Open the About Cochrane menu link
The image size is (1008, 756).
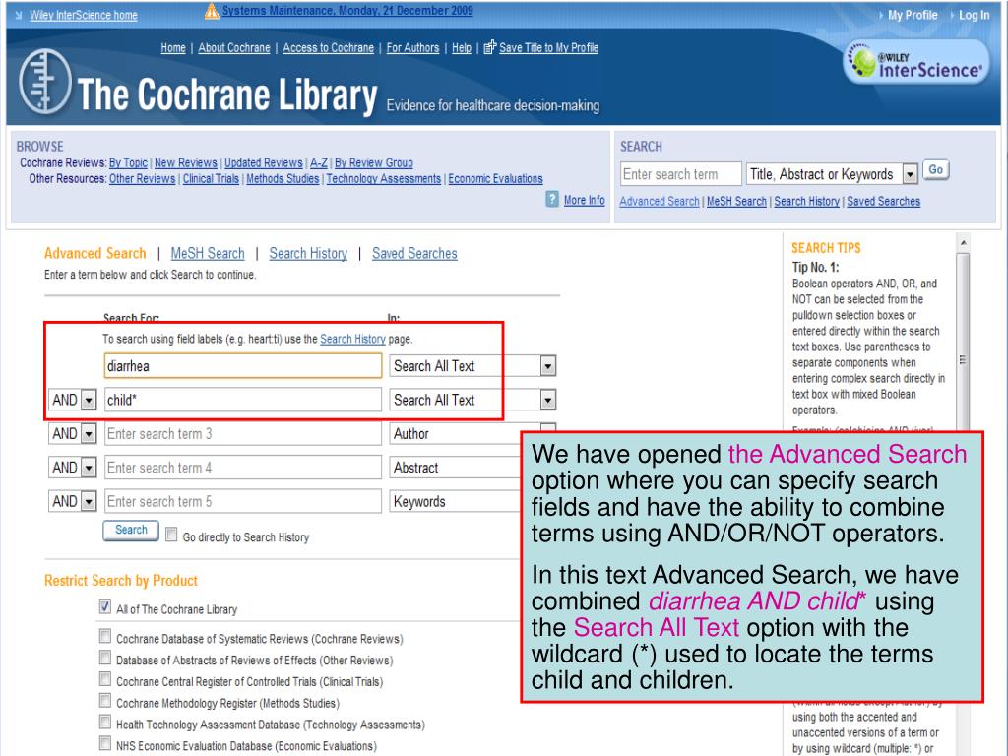pos(234,47)
